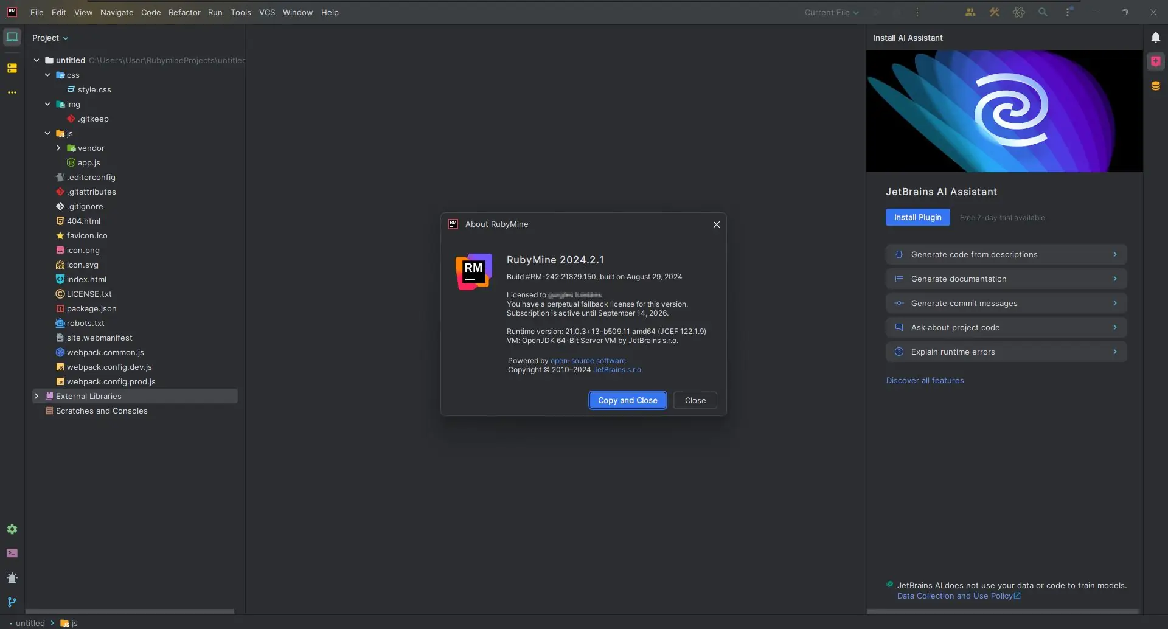The width and height of the screenshot is (1168, 629).
Task: Show more tool windows via the ellipsis icon
Action: click(x=12, y=92)
